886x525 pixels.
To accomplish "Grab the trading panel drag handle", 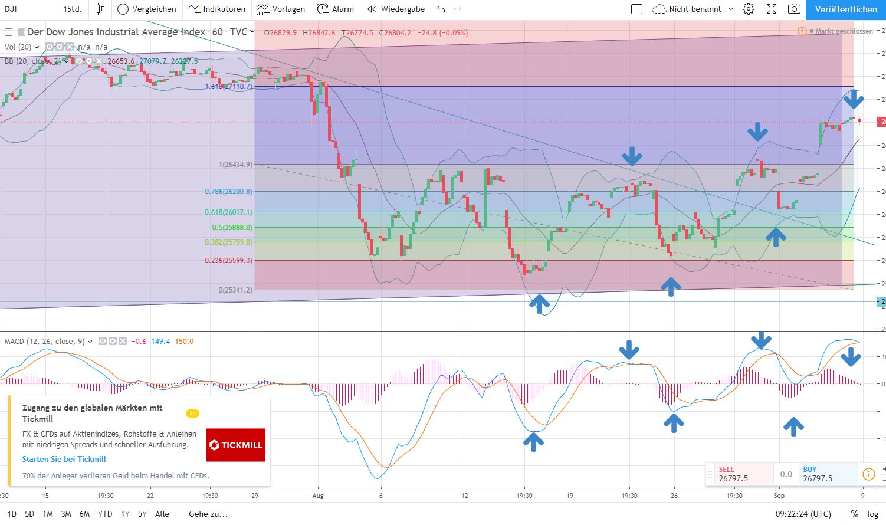I will point(710,474).
